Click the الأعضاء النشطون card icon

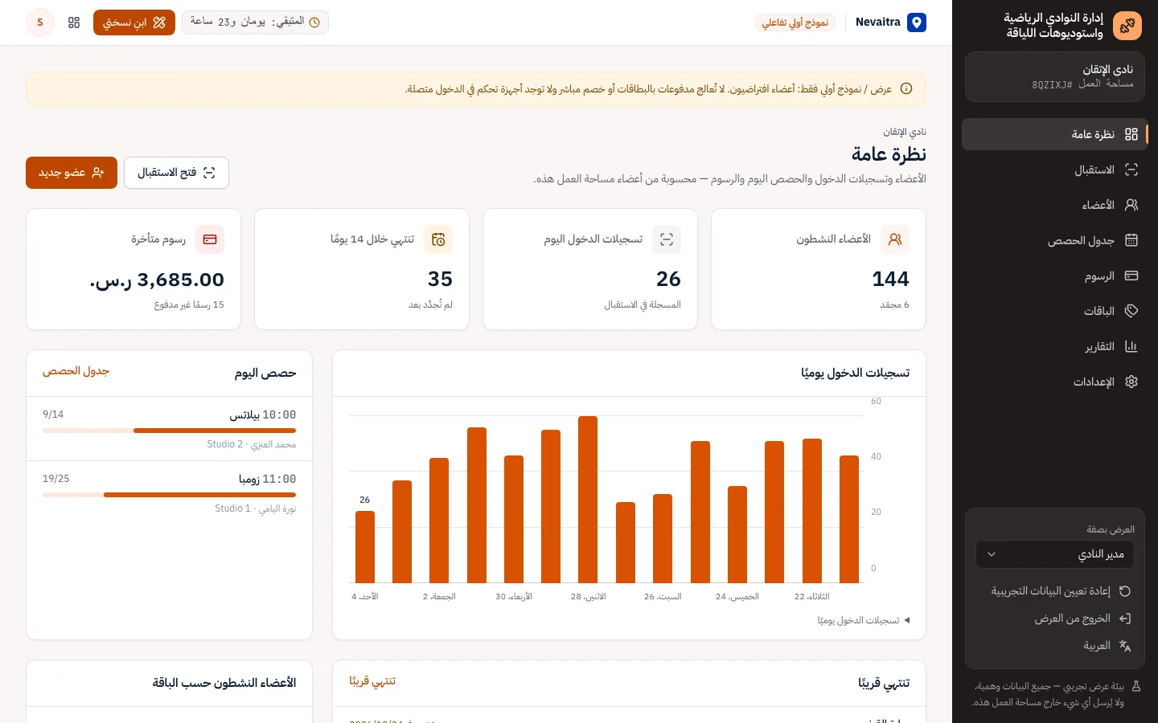[x=895, y=239]
